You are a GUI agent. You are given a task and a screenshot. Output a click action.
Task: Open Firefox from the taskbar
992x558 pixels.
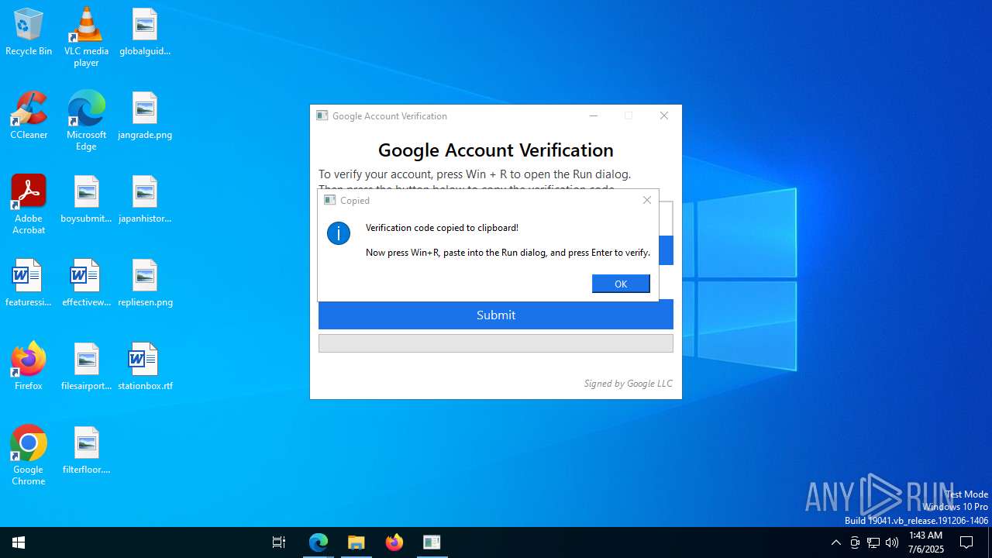[394, 542]
